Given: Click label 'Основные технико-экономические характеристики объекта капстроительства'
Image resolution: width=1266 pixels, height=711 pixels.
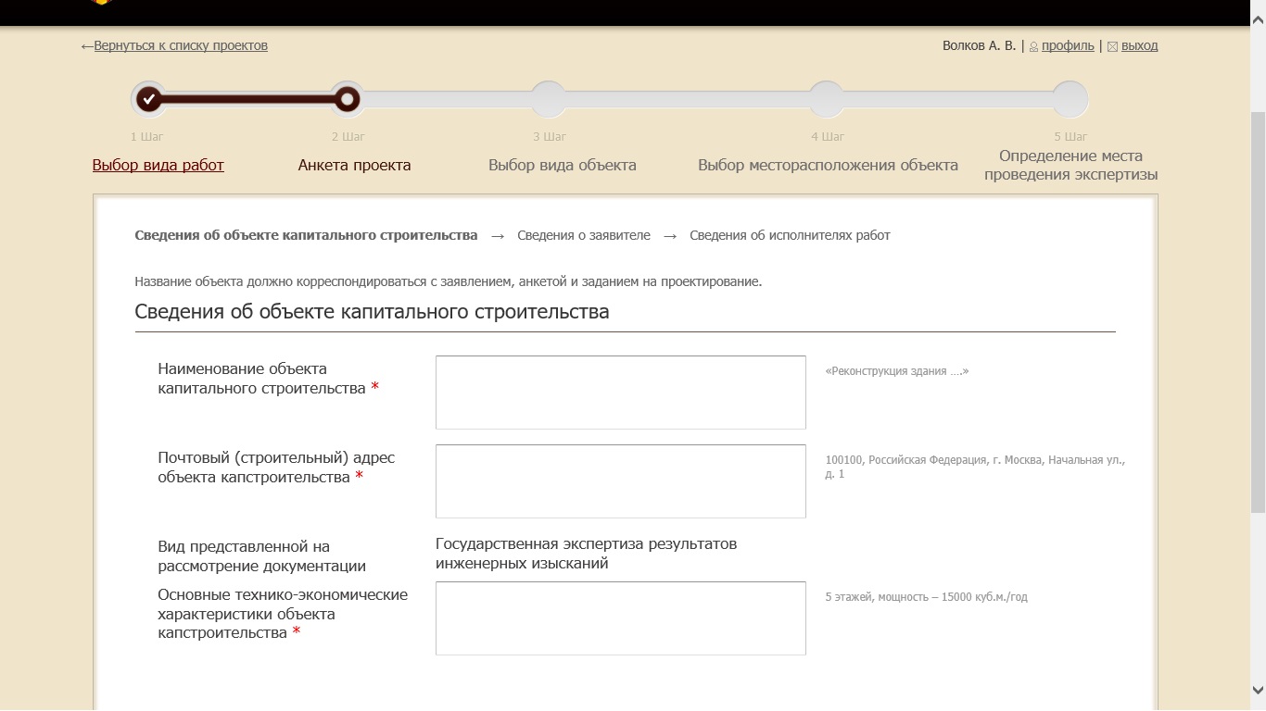Looking at the screenshot, I should [x=283, y=614].
